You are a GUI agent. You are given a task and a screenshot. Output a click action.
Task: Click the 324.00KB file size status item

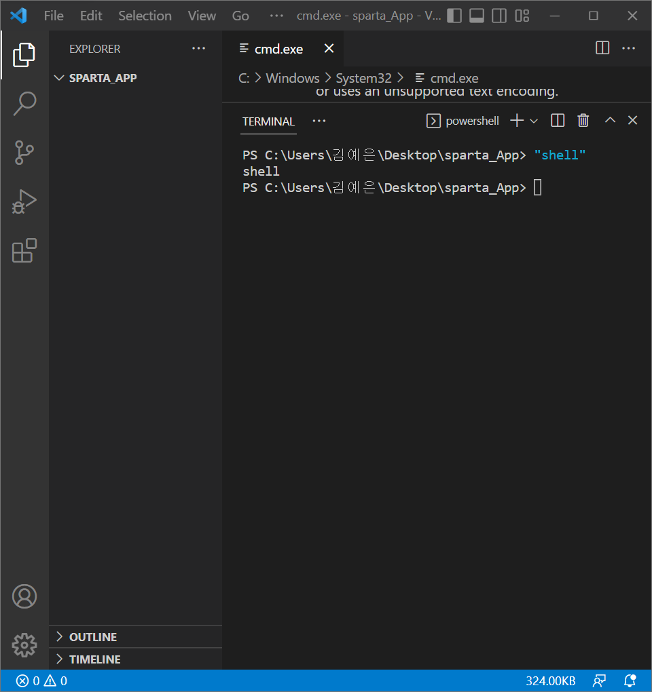[550, 681]
